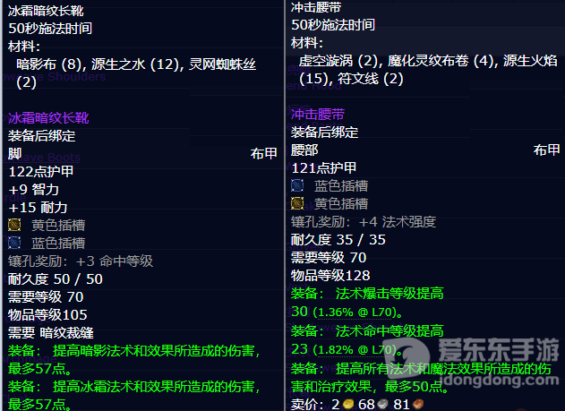
Task: Click yellow socket icon on boots tooltip
Action: [14, 225]
